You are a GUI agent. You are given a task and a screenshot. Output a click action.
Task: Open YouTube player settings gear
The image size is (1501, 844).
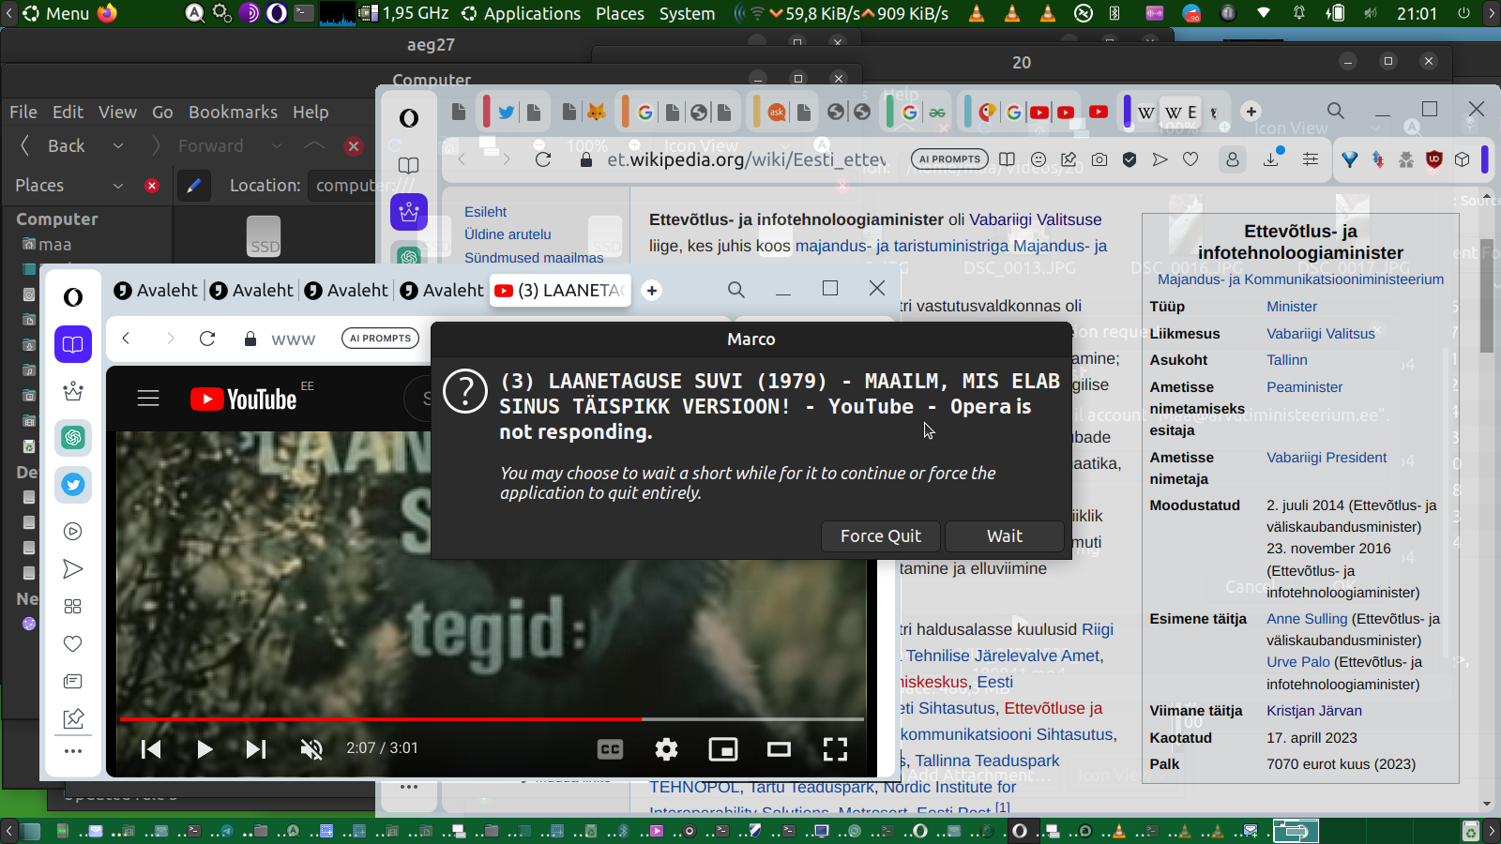[x=666, y=748]
